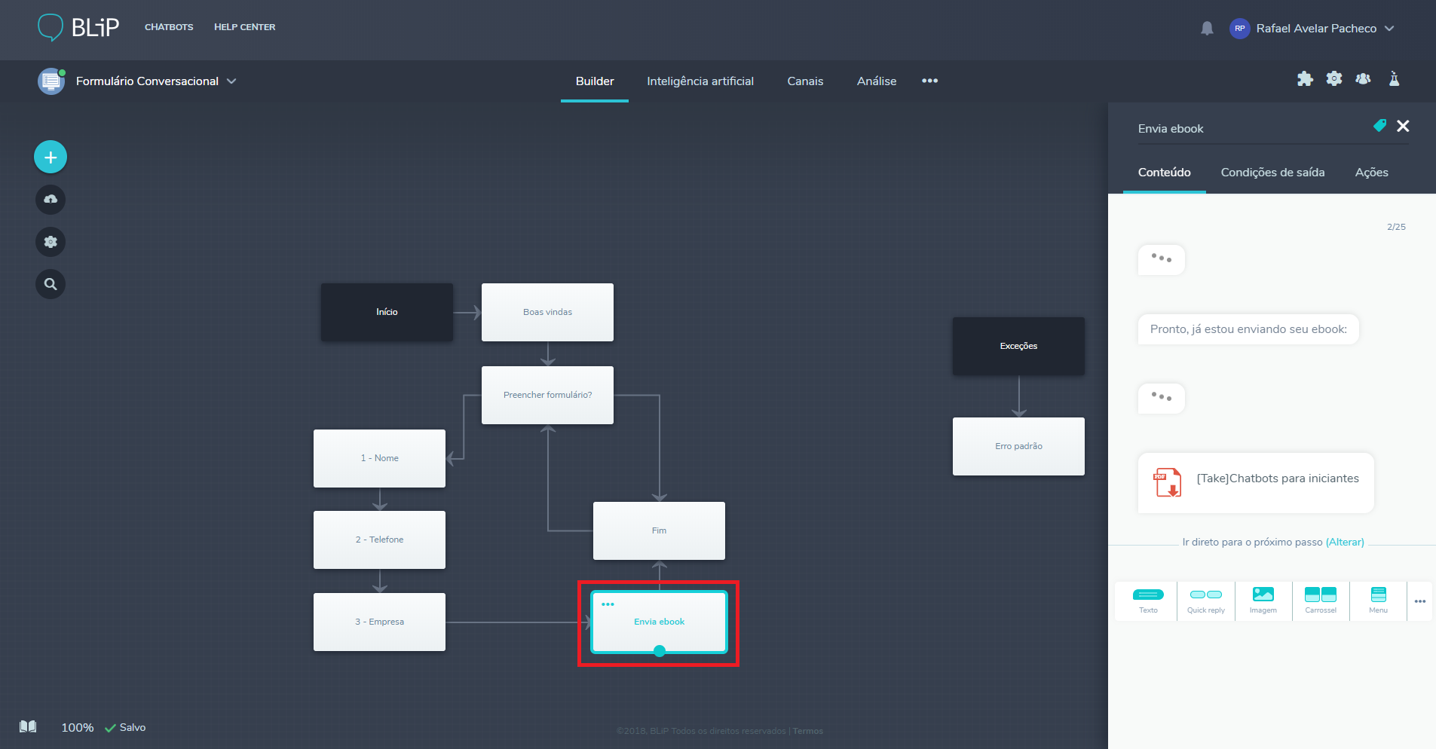Switch to the Conteúdo tab
This screenshot has width=1436, height=749.
(1164, 173)
